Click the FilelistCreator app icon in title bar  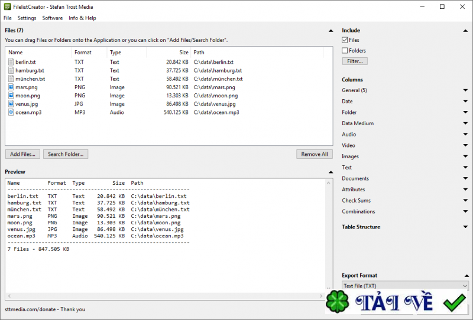(8, 6)
